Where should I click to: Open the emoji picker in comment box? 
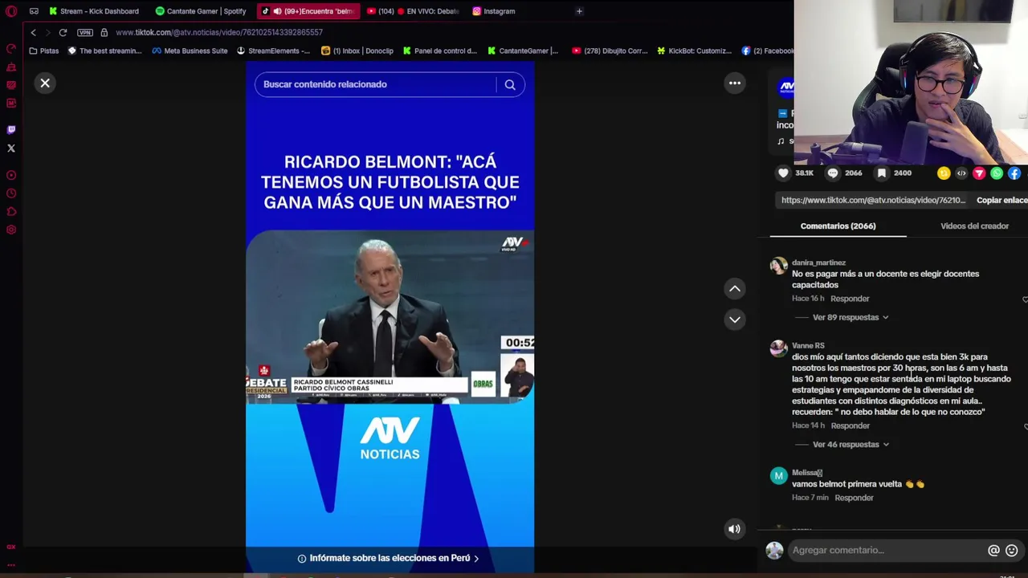click(1011, 550)
